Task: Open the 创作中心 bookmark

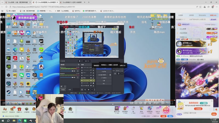Action: tap(76, 11)
